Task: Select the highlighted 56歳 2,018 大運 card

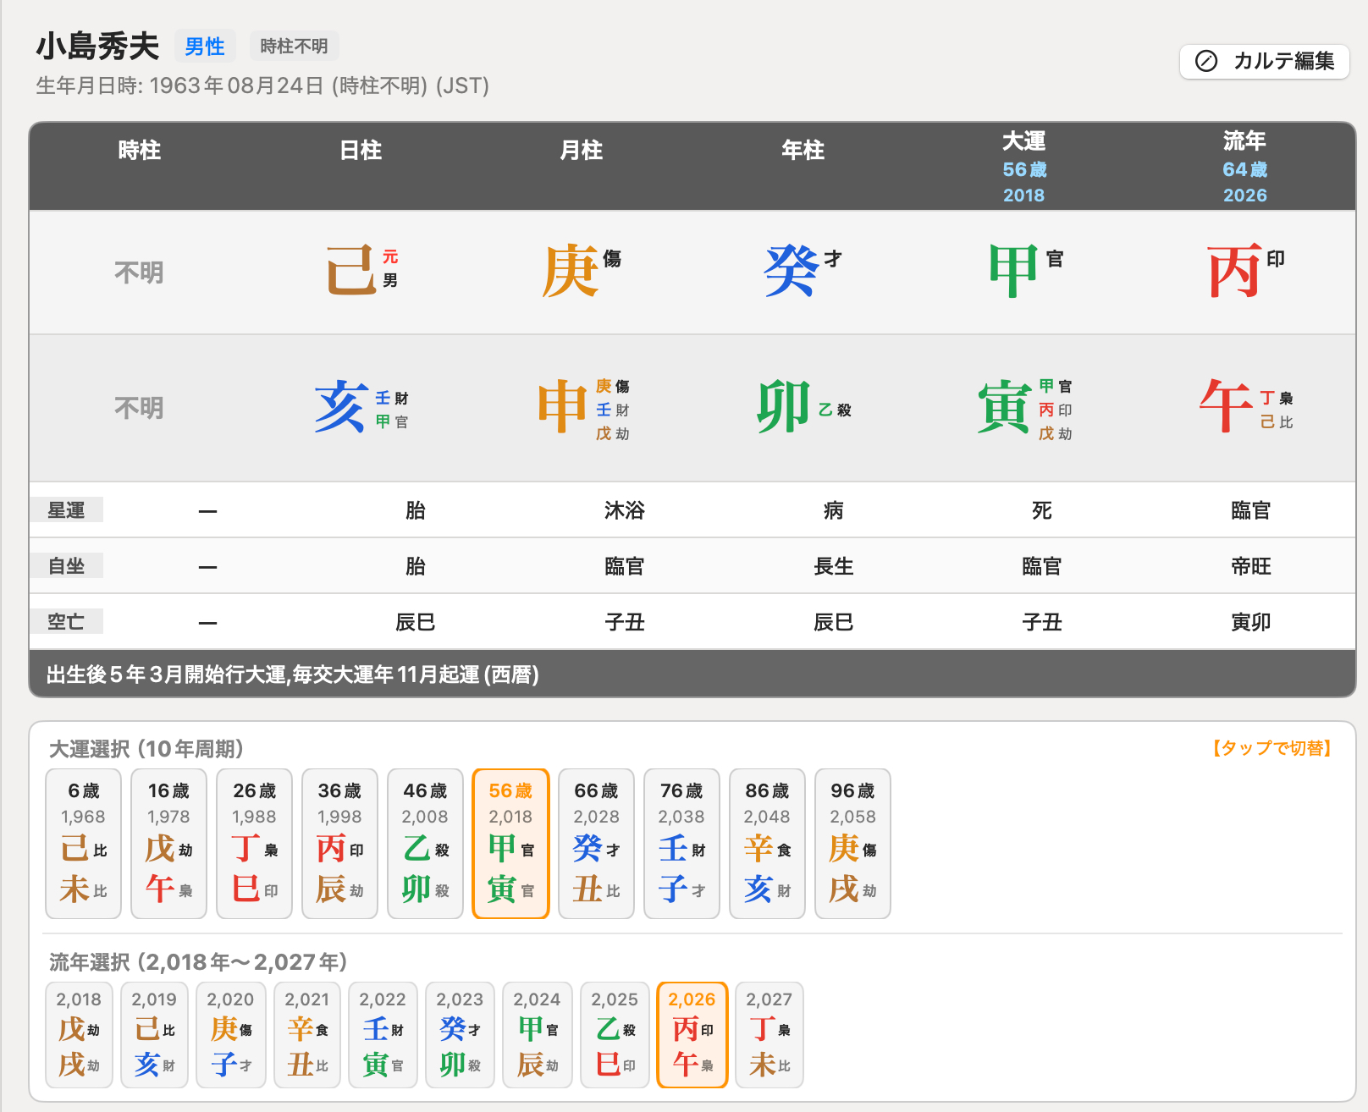Action: coord(510,843)
